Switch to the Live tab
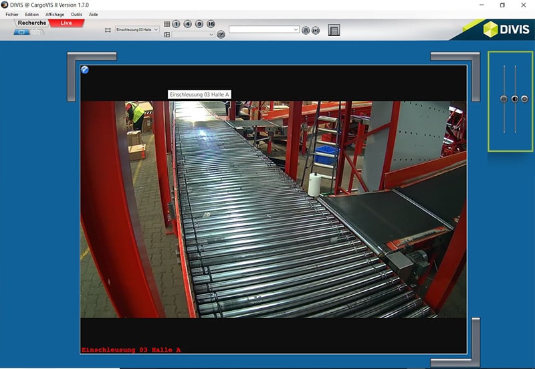The width and height of the screenshot is (535, 369). coord(66,23)
